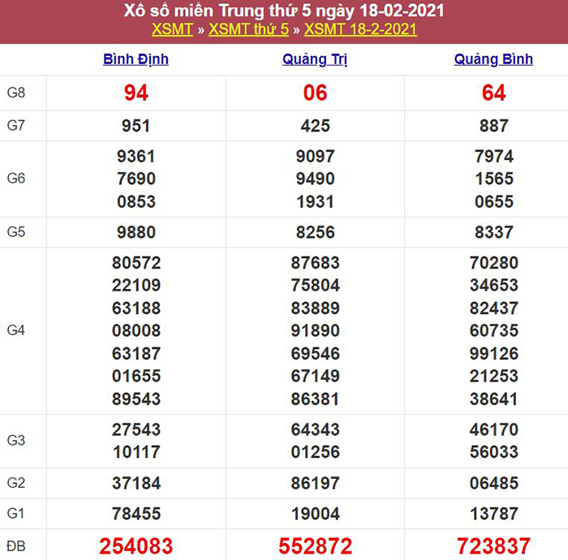Click the G4 number 87683

pos(315,263)
